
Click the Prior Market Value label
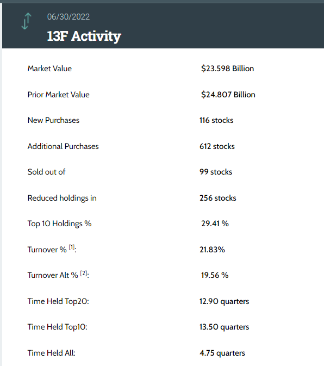pyautogui.click(x=59, y=95)
